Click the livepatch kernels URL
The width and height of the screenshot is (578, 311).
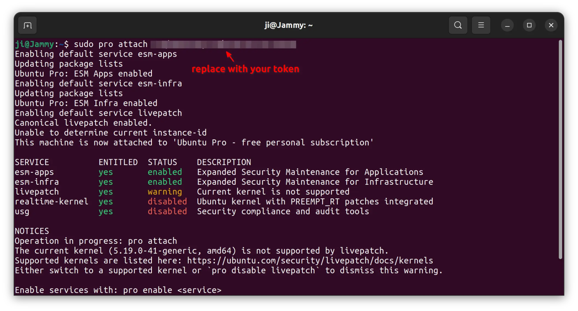[x=310, y=261]
